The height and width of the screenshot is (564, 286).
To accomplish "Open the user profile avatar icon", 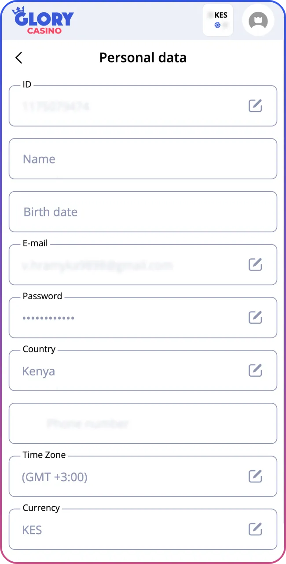I will 258,20.
